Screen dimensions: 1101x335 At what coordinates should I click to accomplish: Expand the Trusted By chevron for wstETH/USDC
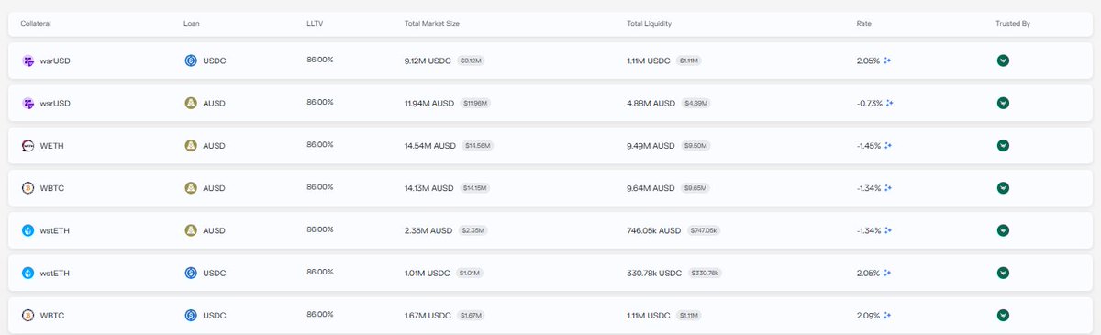(1003, 273)
